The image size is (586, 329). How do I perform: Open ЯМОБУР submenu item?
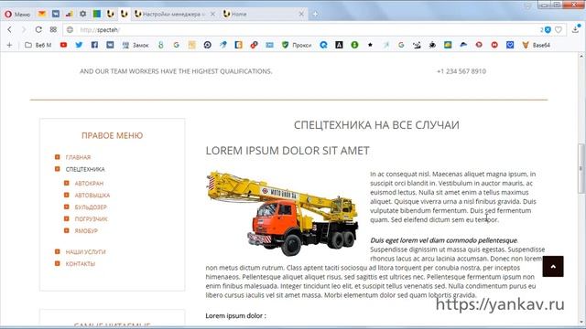[x=86, y=231]
